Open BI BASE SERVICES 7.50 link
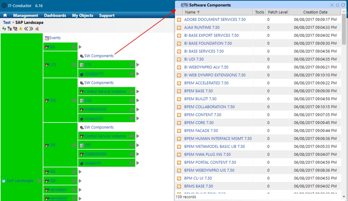This screenshot has height=201, width=348. pyautogui.click(x=204, y=51)
